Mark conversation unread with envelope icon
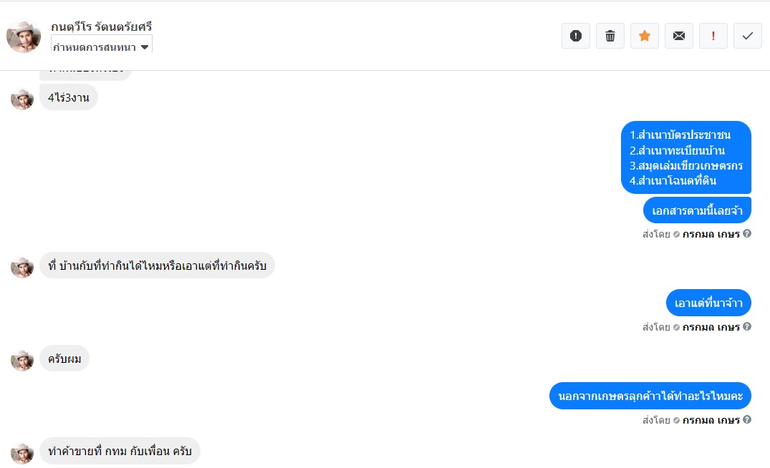Image resolution: width=770 pixels, height=468 pixels. 679,36
